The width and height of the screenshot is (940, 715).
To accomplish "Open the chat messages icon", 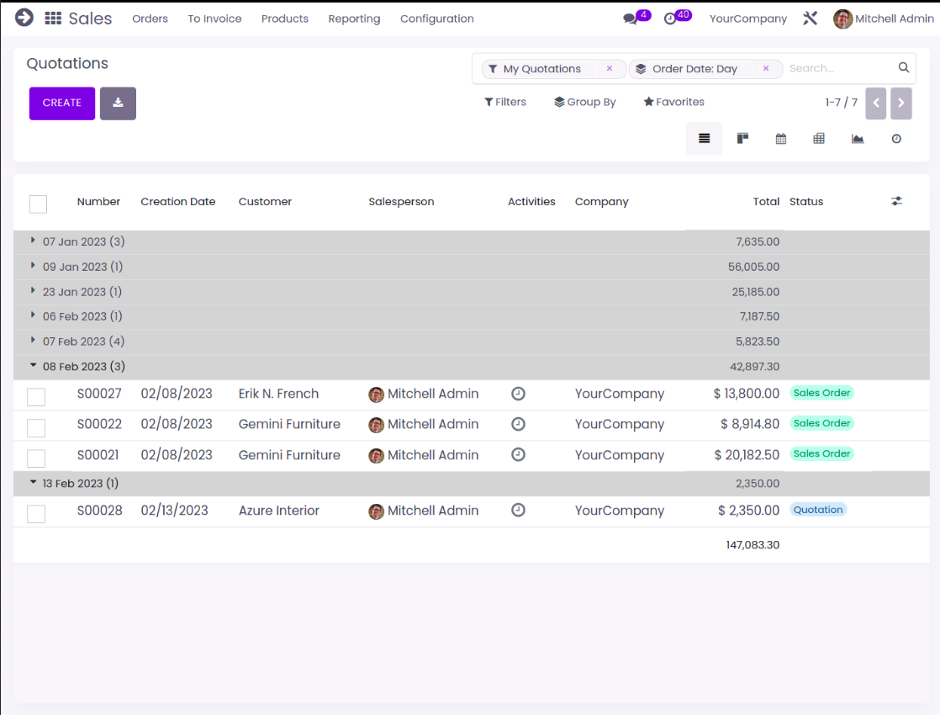I will pyautogui.click(x=630, y=19).
